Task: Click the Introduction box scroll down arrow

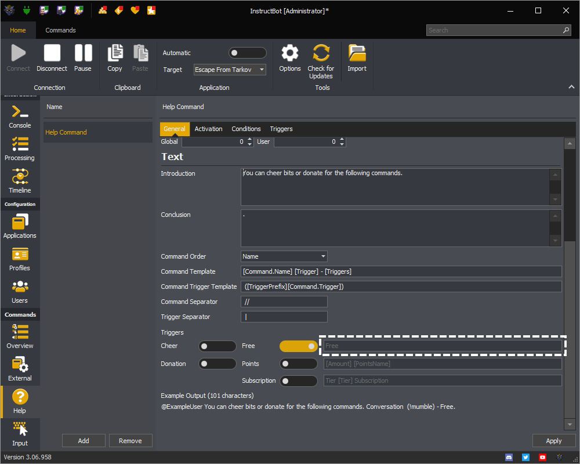Action: pyautogui.click(x=555, y=200)
